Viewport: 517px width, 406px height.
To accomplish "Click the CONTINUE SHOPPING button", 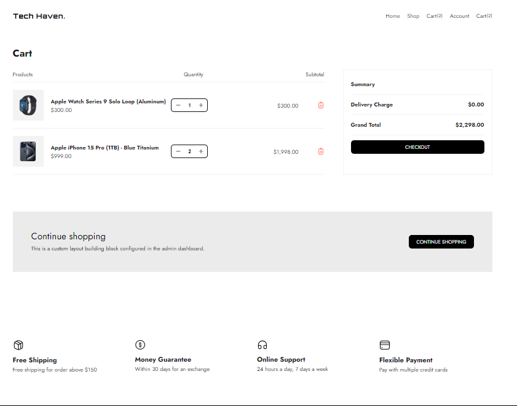I will click(441, 242).
